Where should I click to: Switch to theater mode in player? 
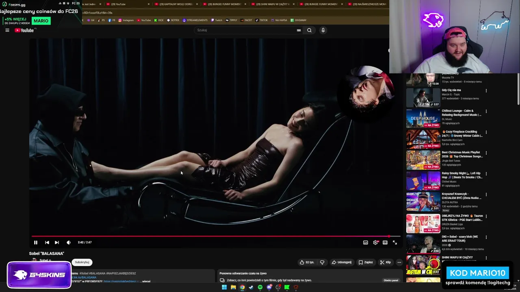pos(385,243)
